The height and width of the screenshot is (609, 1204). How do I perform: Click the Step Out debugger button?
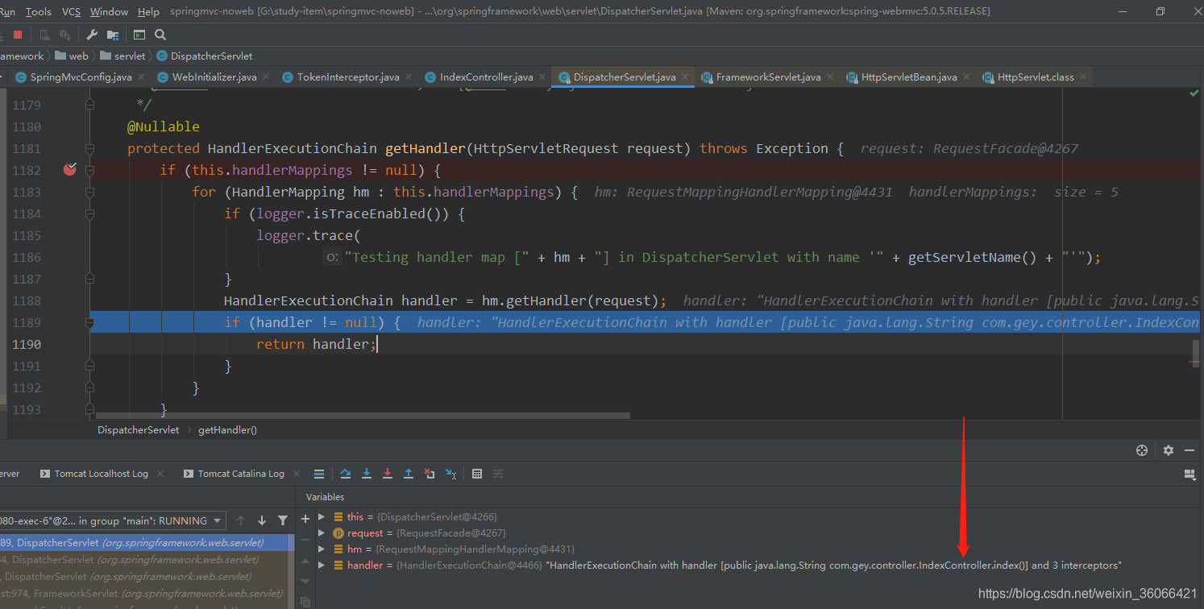[409, 474]
